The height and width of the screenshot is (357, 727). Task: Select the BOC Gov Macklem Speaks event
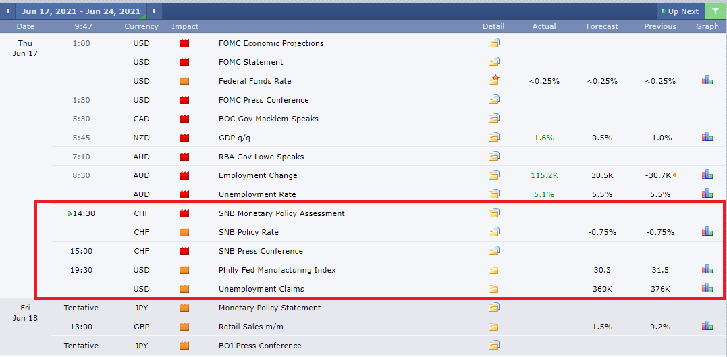pyautogui.click(x=269, y=119)
